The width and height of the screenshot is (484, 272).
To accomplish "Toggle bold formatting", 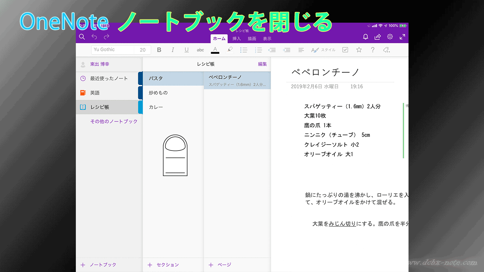I will 159,50.
